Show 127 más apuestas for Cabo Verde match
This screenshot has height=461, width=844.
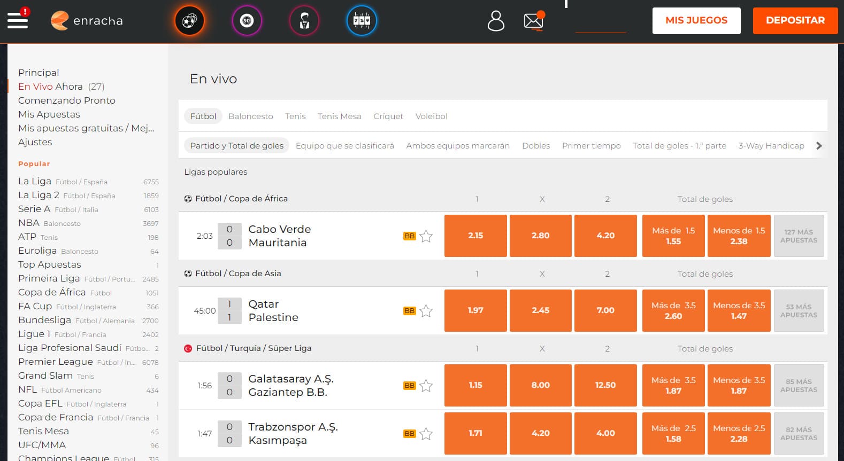point(799,236)
